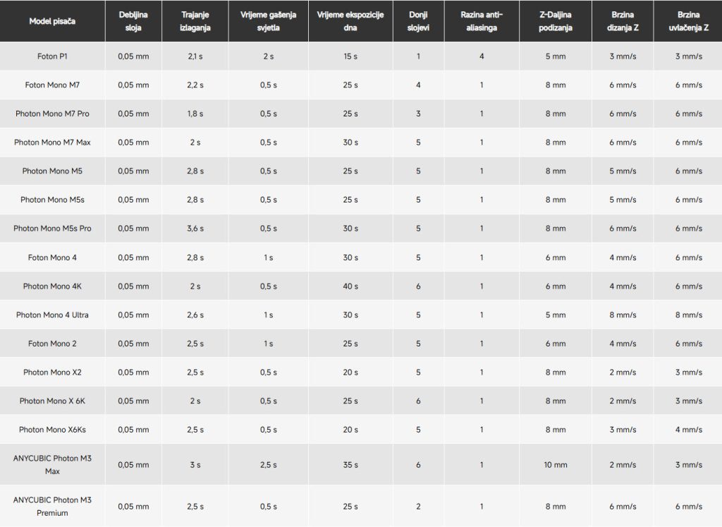Select the 10 mm lift distance cell

[556, 465]
